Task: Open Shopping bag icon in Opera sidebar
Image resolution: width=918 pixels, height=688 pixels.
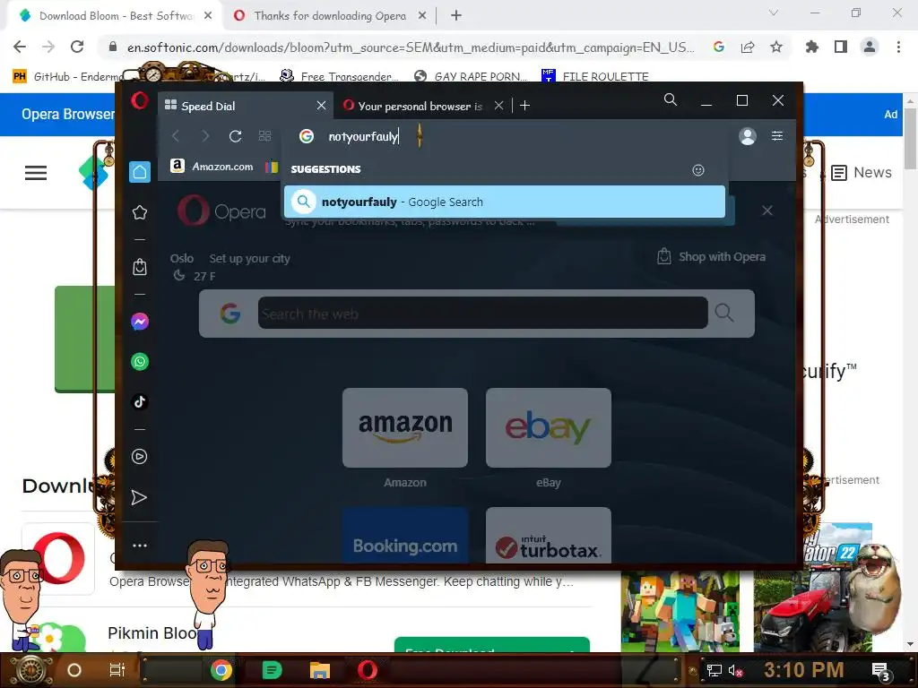Action: (x=139, y=267)
